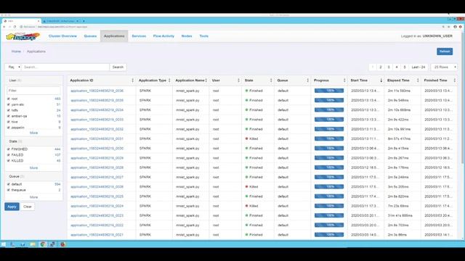The image size is (465, 261).
Task: Toggle the KILLED state checkbox
Action: click(8, 161)
